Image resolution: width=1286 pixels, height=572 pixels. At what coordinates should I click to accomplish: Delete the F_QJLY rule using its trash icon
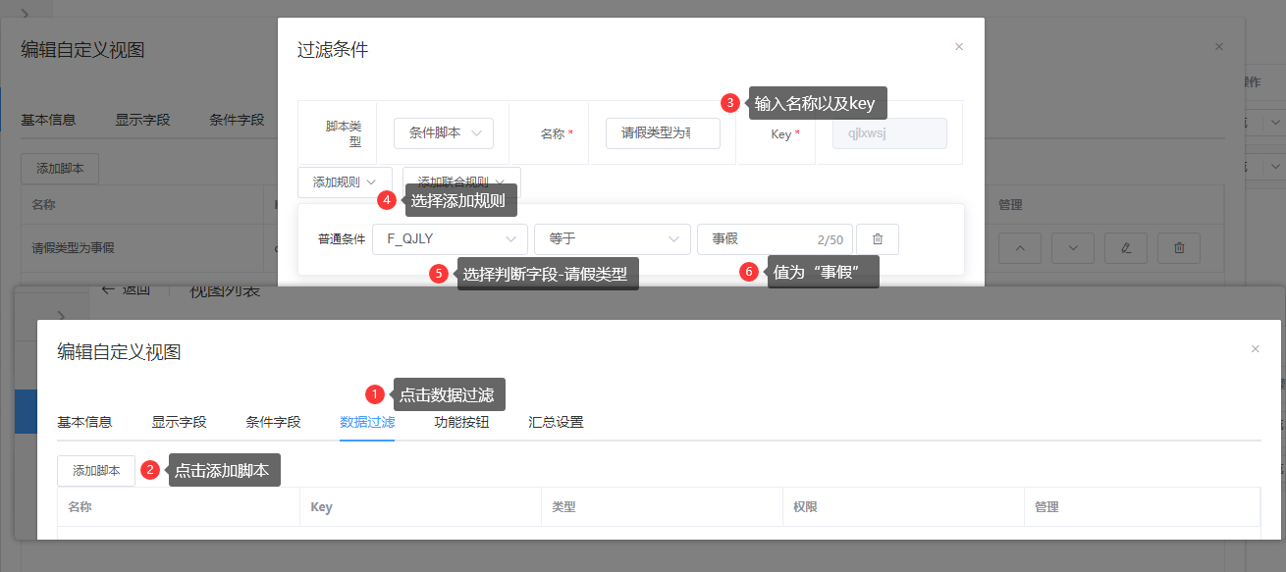pos(878,239)
